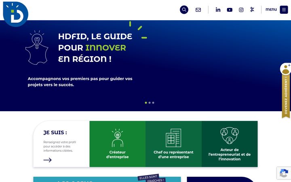Select the second carousel dot
Viewport: 291px width, 182px height.
tap(150, 103)
